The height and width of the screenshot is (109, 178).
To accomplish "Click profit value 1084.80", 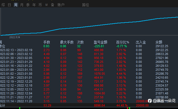I will coord(100,94).
